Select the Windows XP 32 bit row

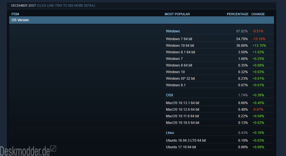tap(219, 78)
